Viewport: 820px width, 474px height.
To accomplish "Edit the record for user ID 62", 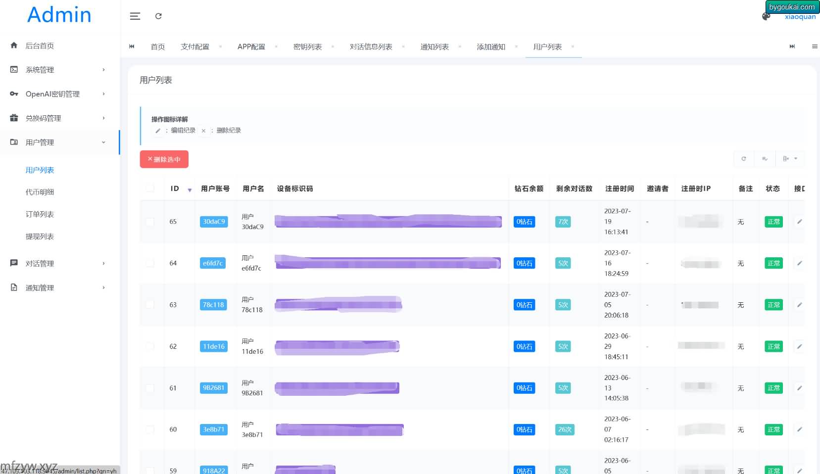I will coord(799,346).
